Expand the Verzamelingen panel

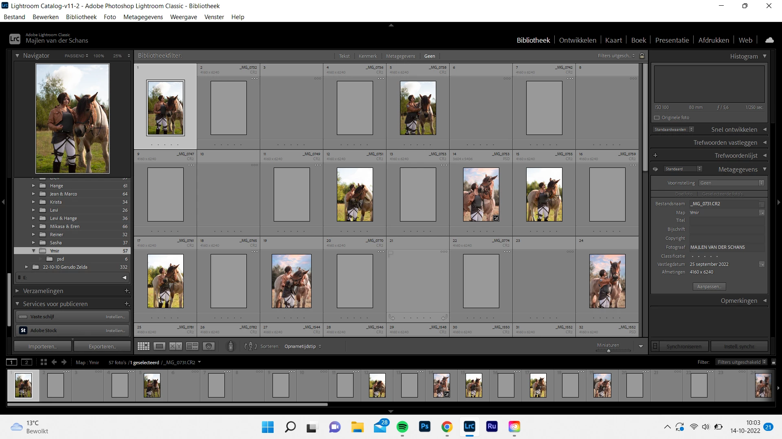[43, 291]
